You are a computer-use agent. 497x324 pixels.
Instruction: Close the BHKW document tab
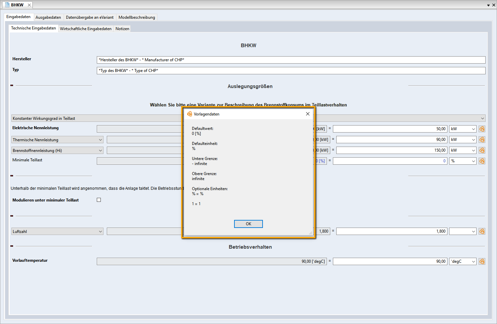(29, 5)
